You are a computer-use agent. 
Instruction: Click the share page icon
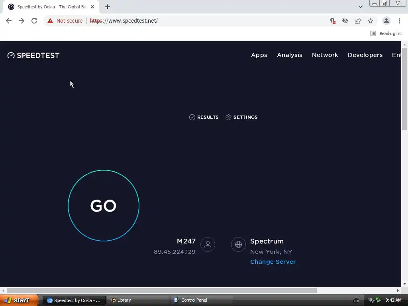click(x=358, y=21)
